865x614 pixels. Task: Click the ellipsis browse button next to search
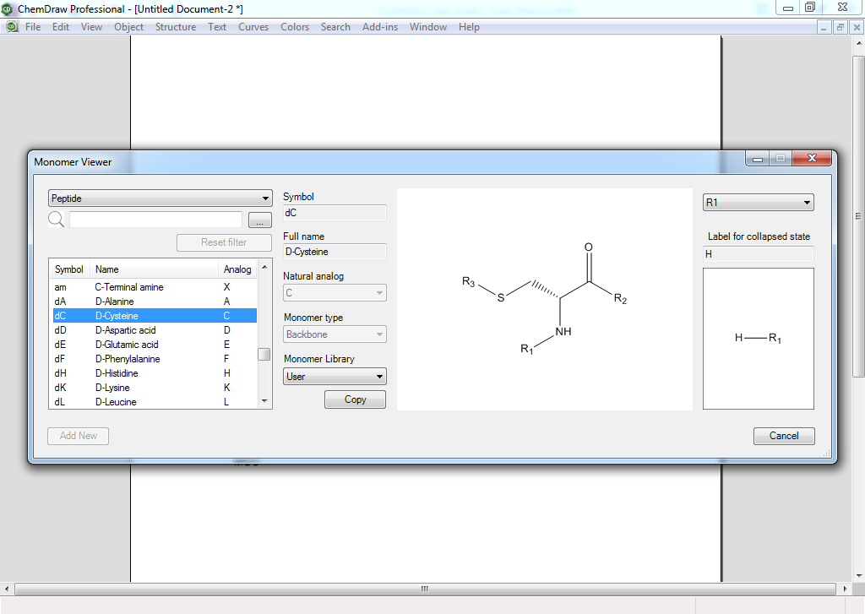click(260, 220)
